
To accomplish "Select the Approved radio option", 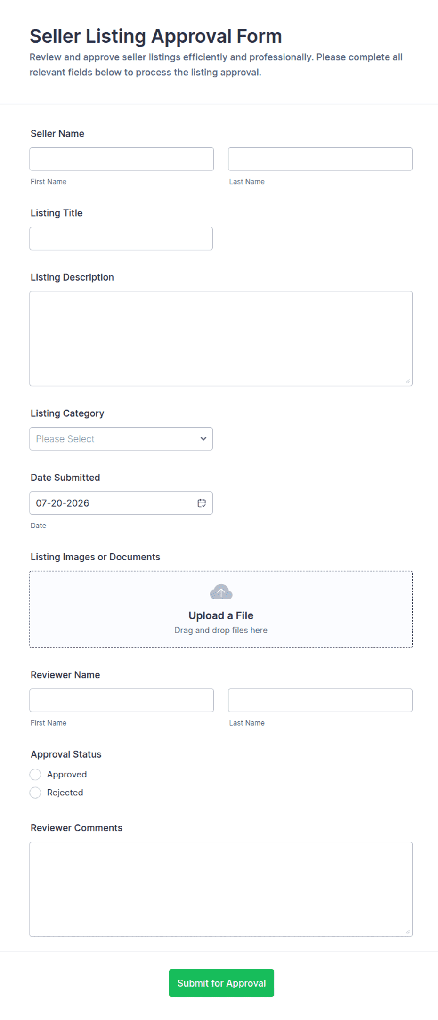I will (x=35, y=774).
